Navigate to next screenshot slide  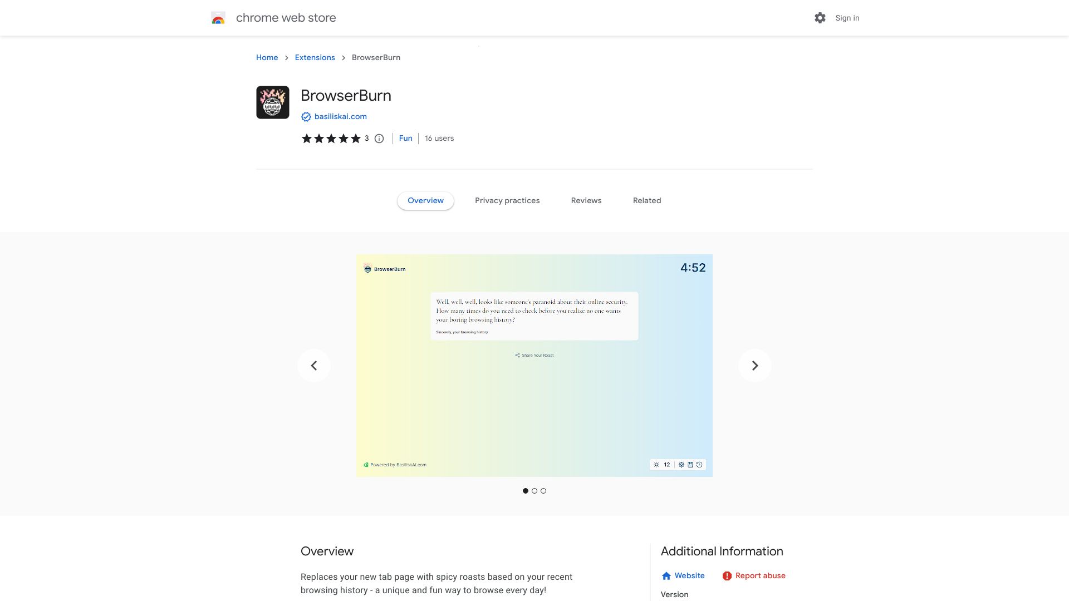point(755,364)
